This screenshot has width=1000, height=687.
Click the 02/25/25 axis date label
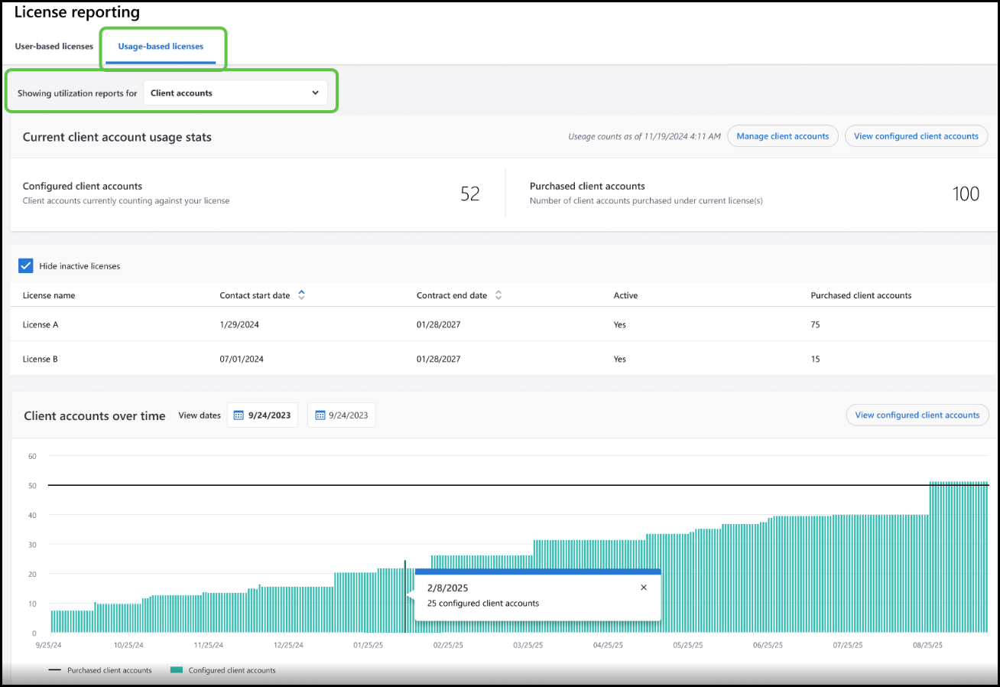click(x=448, y=646)
